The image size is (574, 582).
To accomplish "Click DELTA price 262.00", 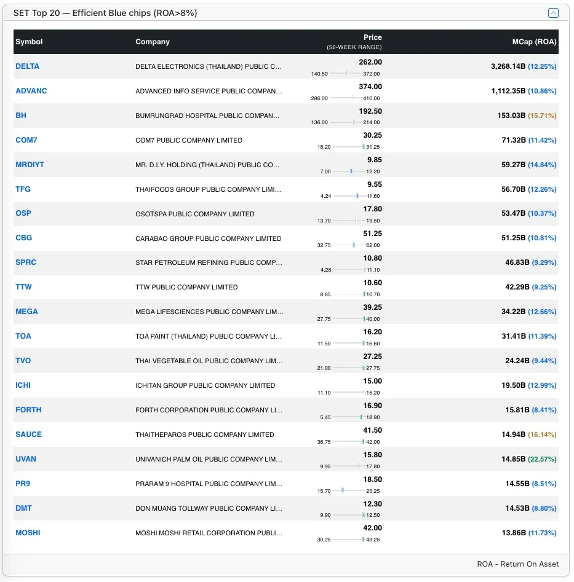I will tap(370, 62).
